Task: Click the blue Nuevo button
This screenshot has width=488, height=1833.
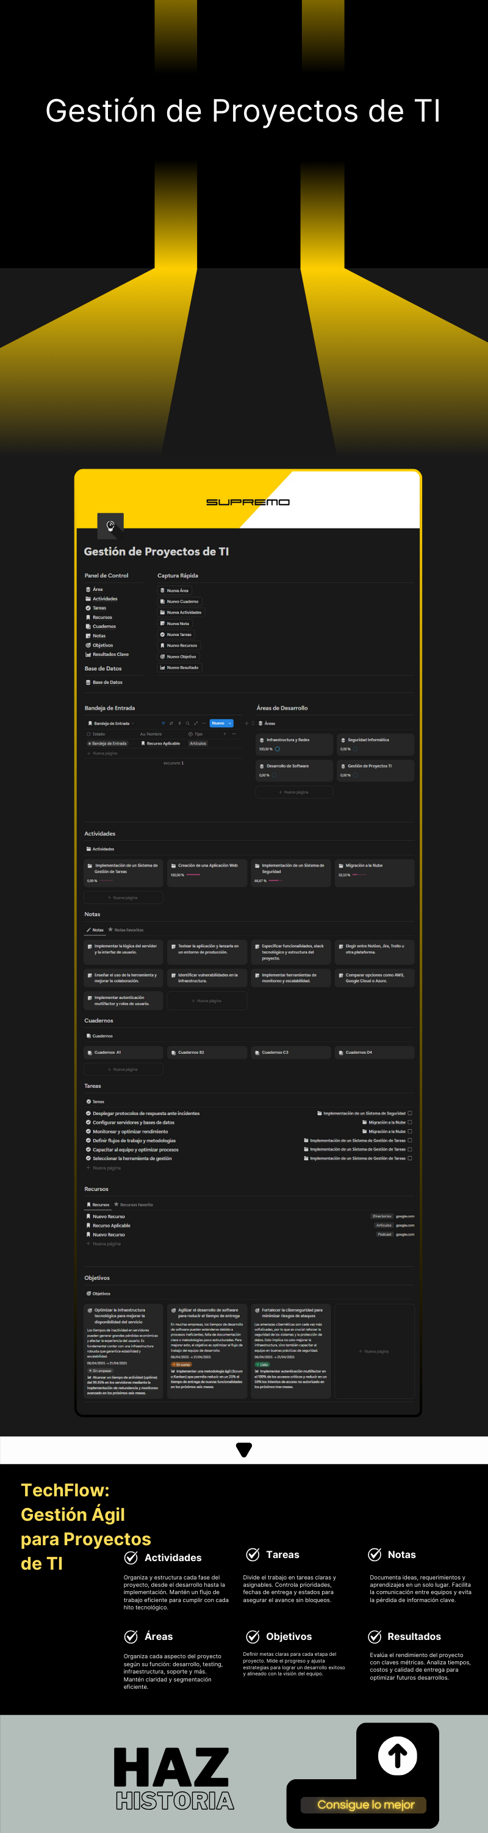Action: click(x=218, y=723)
